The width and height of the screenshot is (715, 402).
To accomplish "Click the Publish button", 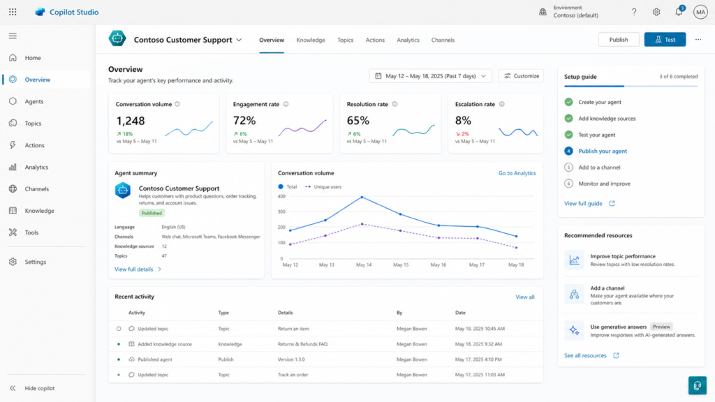I will point(619,40).
